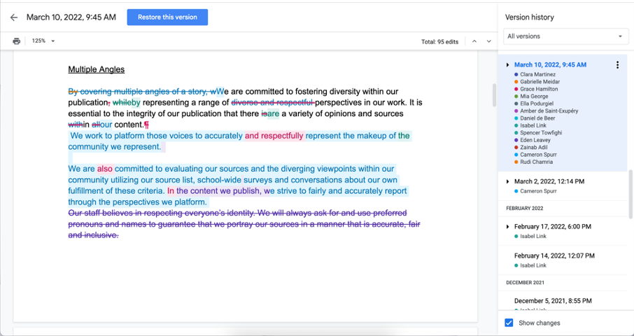
Task: Click the FEBRUARY 2022 section label
Action: pyautogui.click(x=524, y=208)
